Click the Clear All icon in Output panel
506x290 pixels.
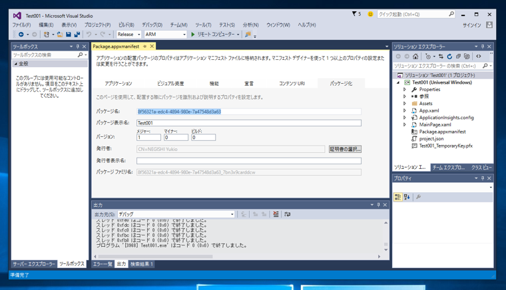tap(276, 214)
